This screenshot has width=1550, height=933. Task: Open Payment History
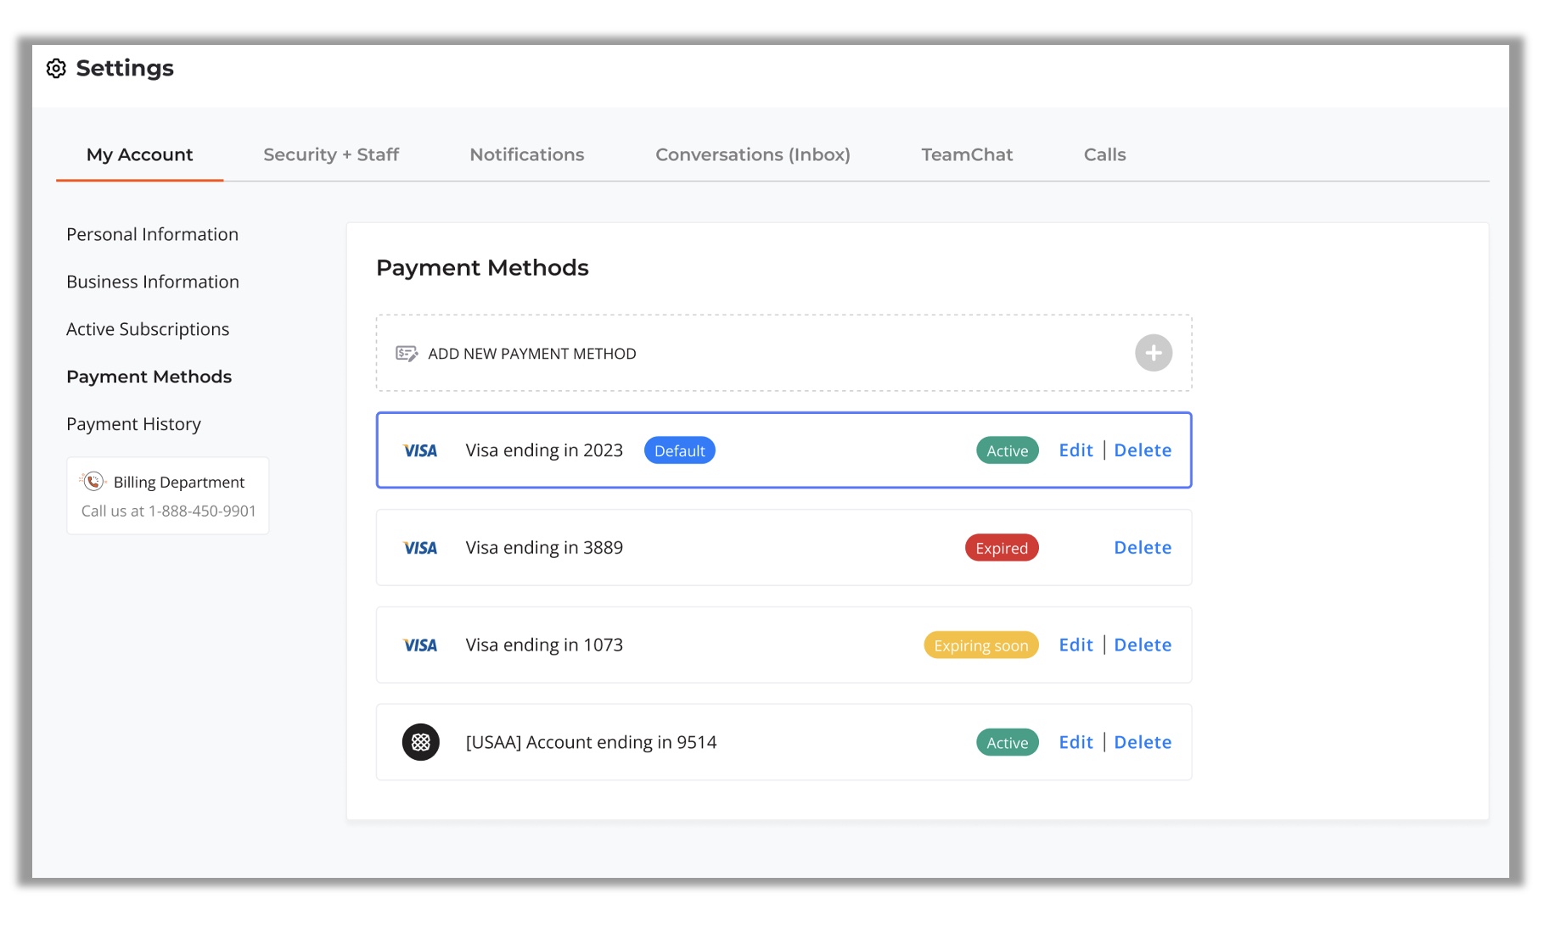(134, 424)
